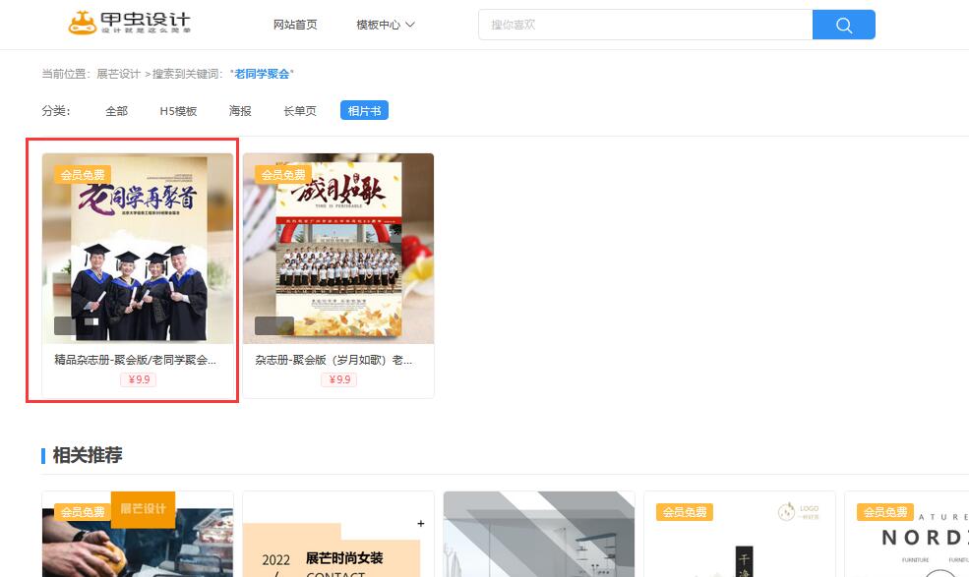The width and height of the screenshot is (969, 577).
Task: Open the gray architectural recommended template
Action: [539, 535]
